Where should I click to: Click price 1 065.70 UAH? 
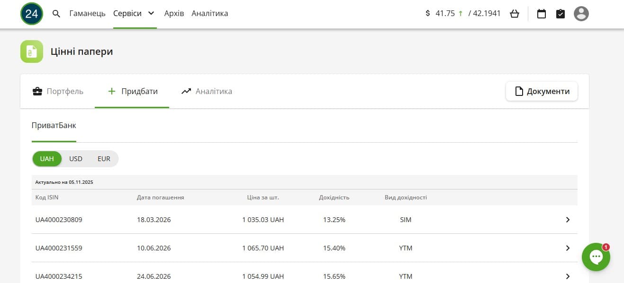(x=263, y=248)
